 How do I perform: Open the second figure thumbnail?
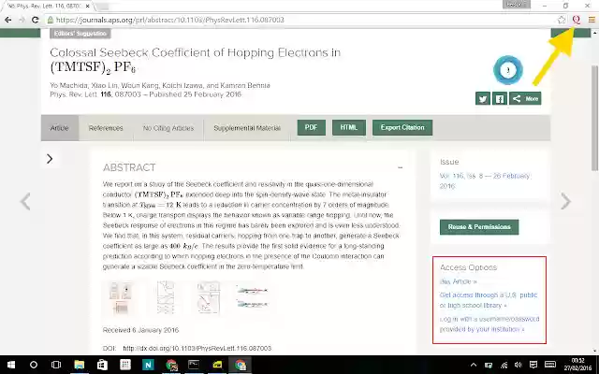166,297
